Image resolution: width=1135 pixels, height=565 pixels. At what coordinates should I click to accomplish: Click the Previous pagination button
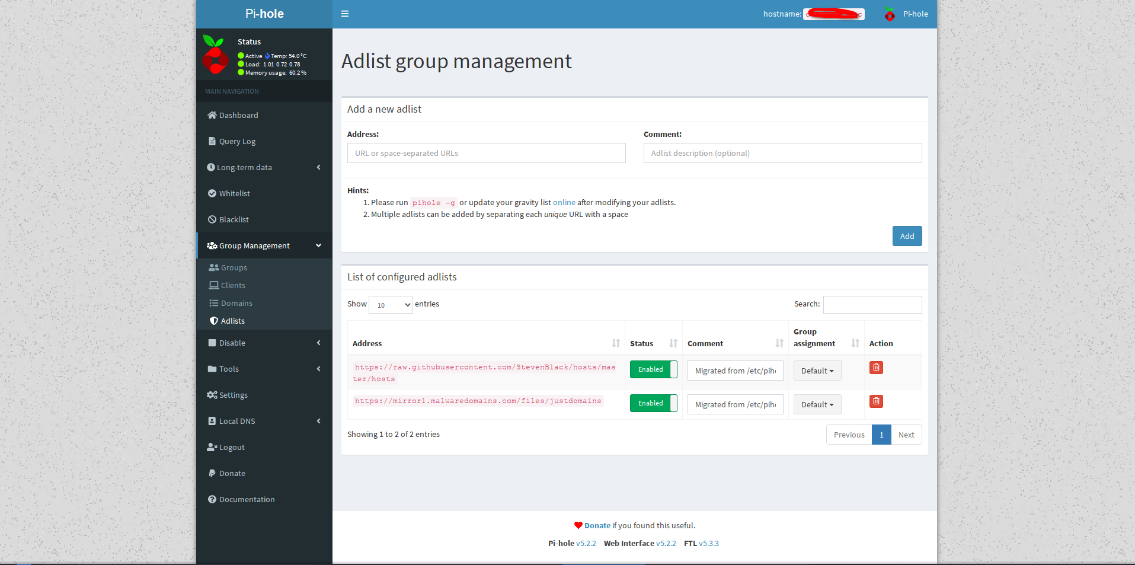(849, 435)
